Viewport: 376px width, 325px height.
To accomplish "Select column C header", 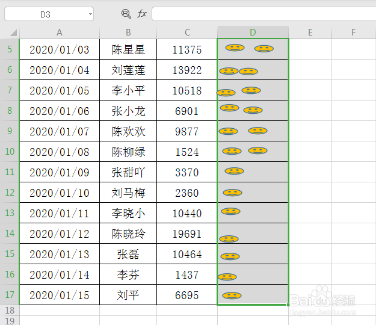I will (187, 32).
